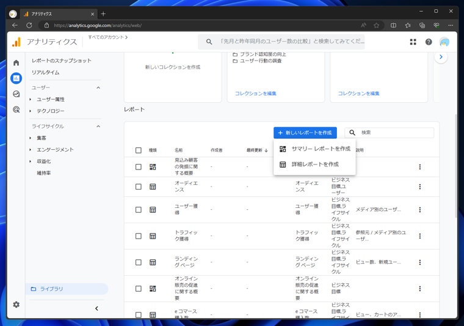Click the magnifier in the top search bar
The image size is (464, 326).
coord(209,42)
